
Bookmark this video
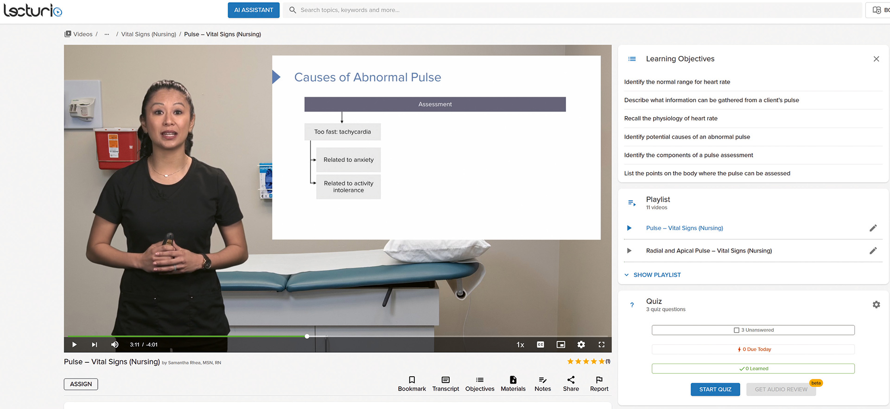(x=412, y=384)
